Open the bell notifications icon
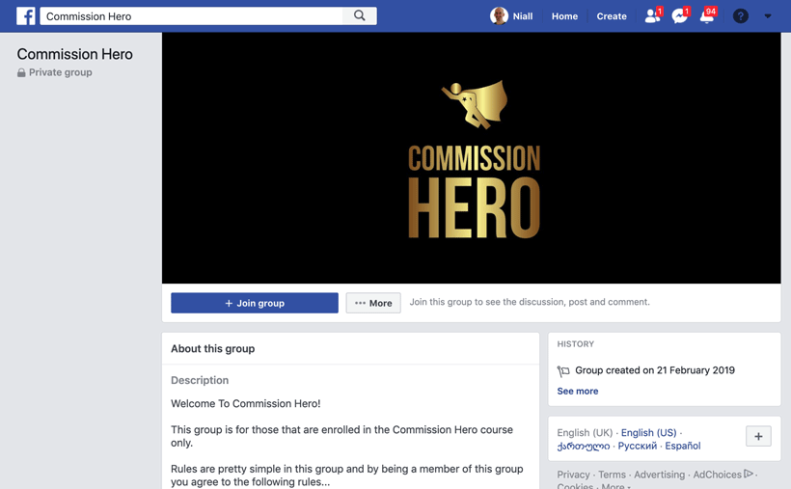 [707, 15]
